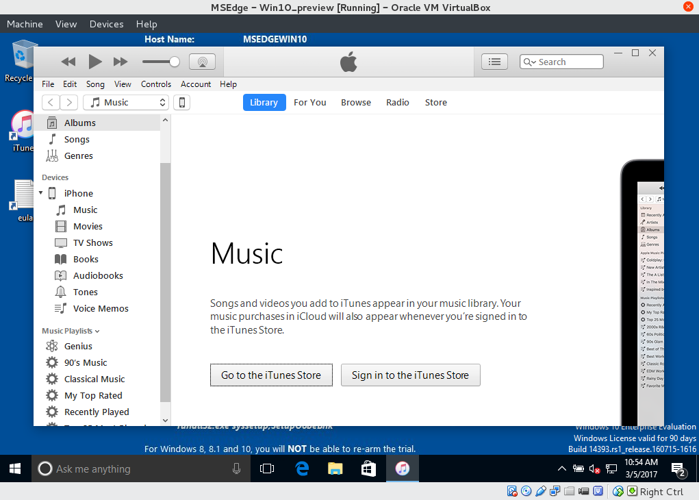This screenshot has height=500, width=699.
Task: Click Sign in to the iTunes Store
Action: pyautogui.click(x=411, y=375)
